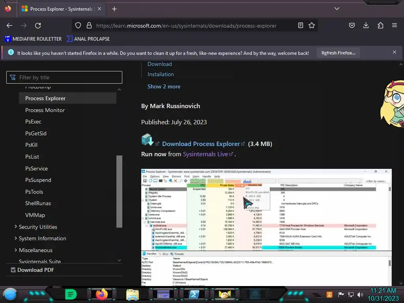Go back with the browser back arrow

point(9,26)
